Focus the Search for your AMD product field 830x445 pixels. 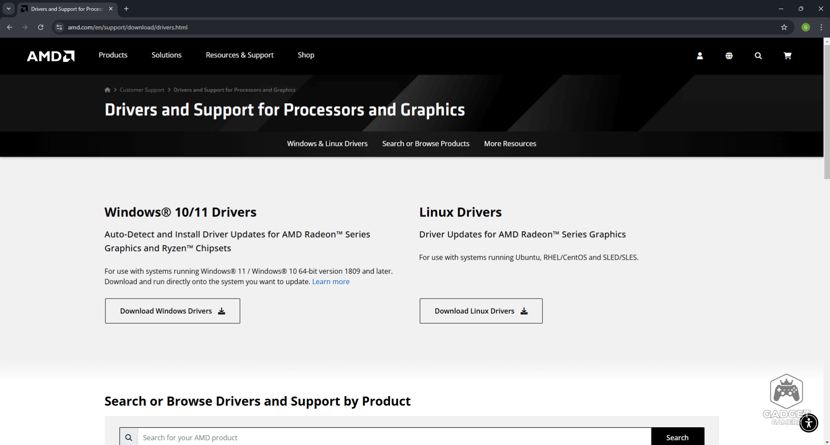click(x=394, y=437)
